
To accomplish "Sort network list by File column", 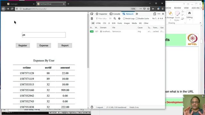I will coord(124,28).
